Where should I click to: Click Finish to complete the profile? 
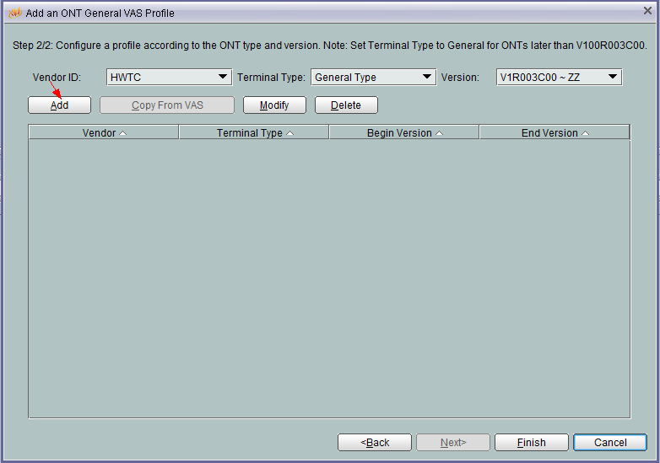[531, 442]
